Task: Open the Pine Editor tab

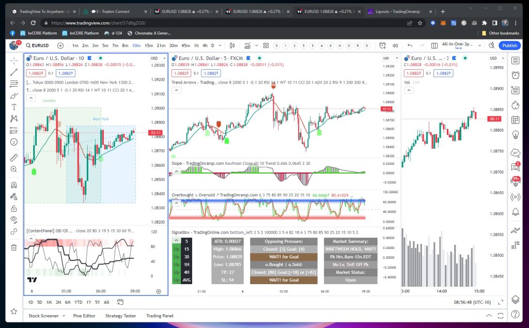Action: (84, 316)
